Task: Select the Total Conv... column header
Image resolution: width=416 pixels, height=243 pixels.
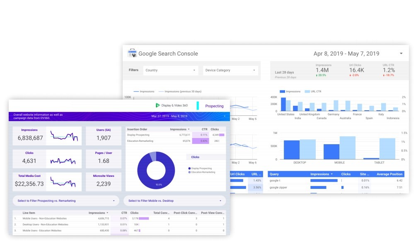Action: [x=161, y=213]
